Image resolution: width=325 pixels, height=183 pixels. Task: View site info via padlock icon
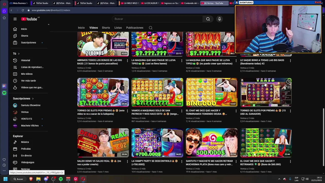(x=29, y=10)
